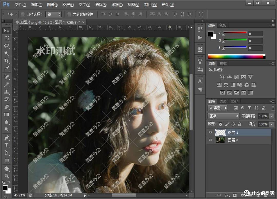277x199 pixels.
Task: Open the Paragraph panel icon
Action: [x=200, y=89]
